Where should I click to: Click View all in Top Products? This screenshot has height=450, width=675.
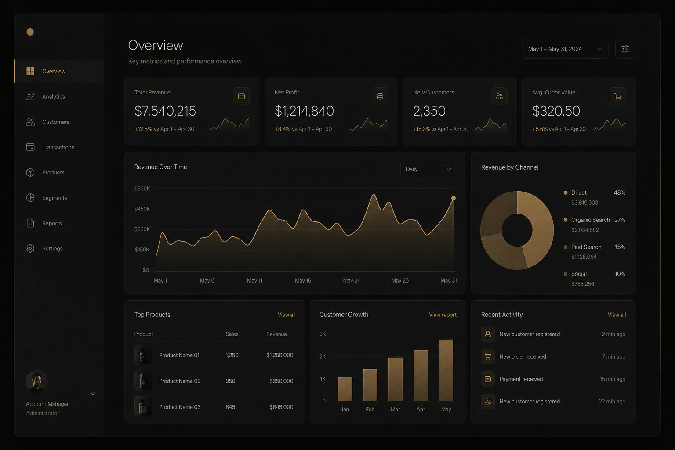287,315
